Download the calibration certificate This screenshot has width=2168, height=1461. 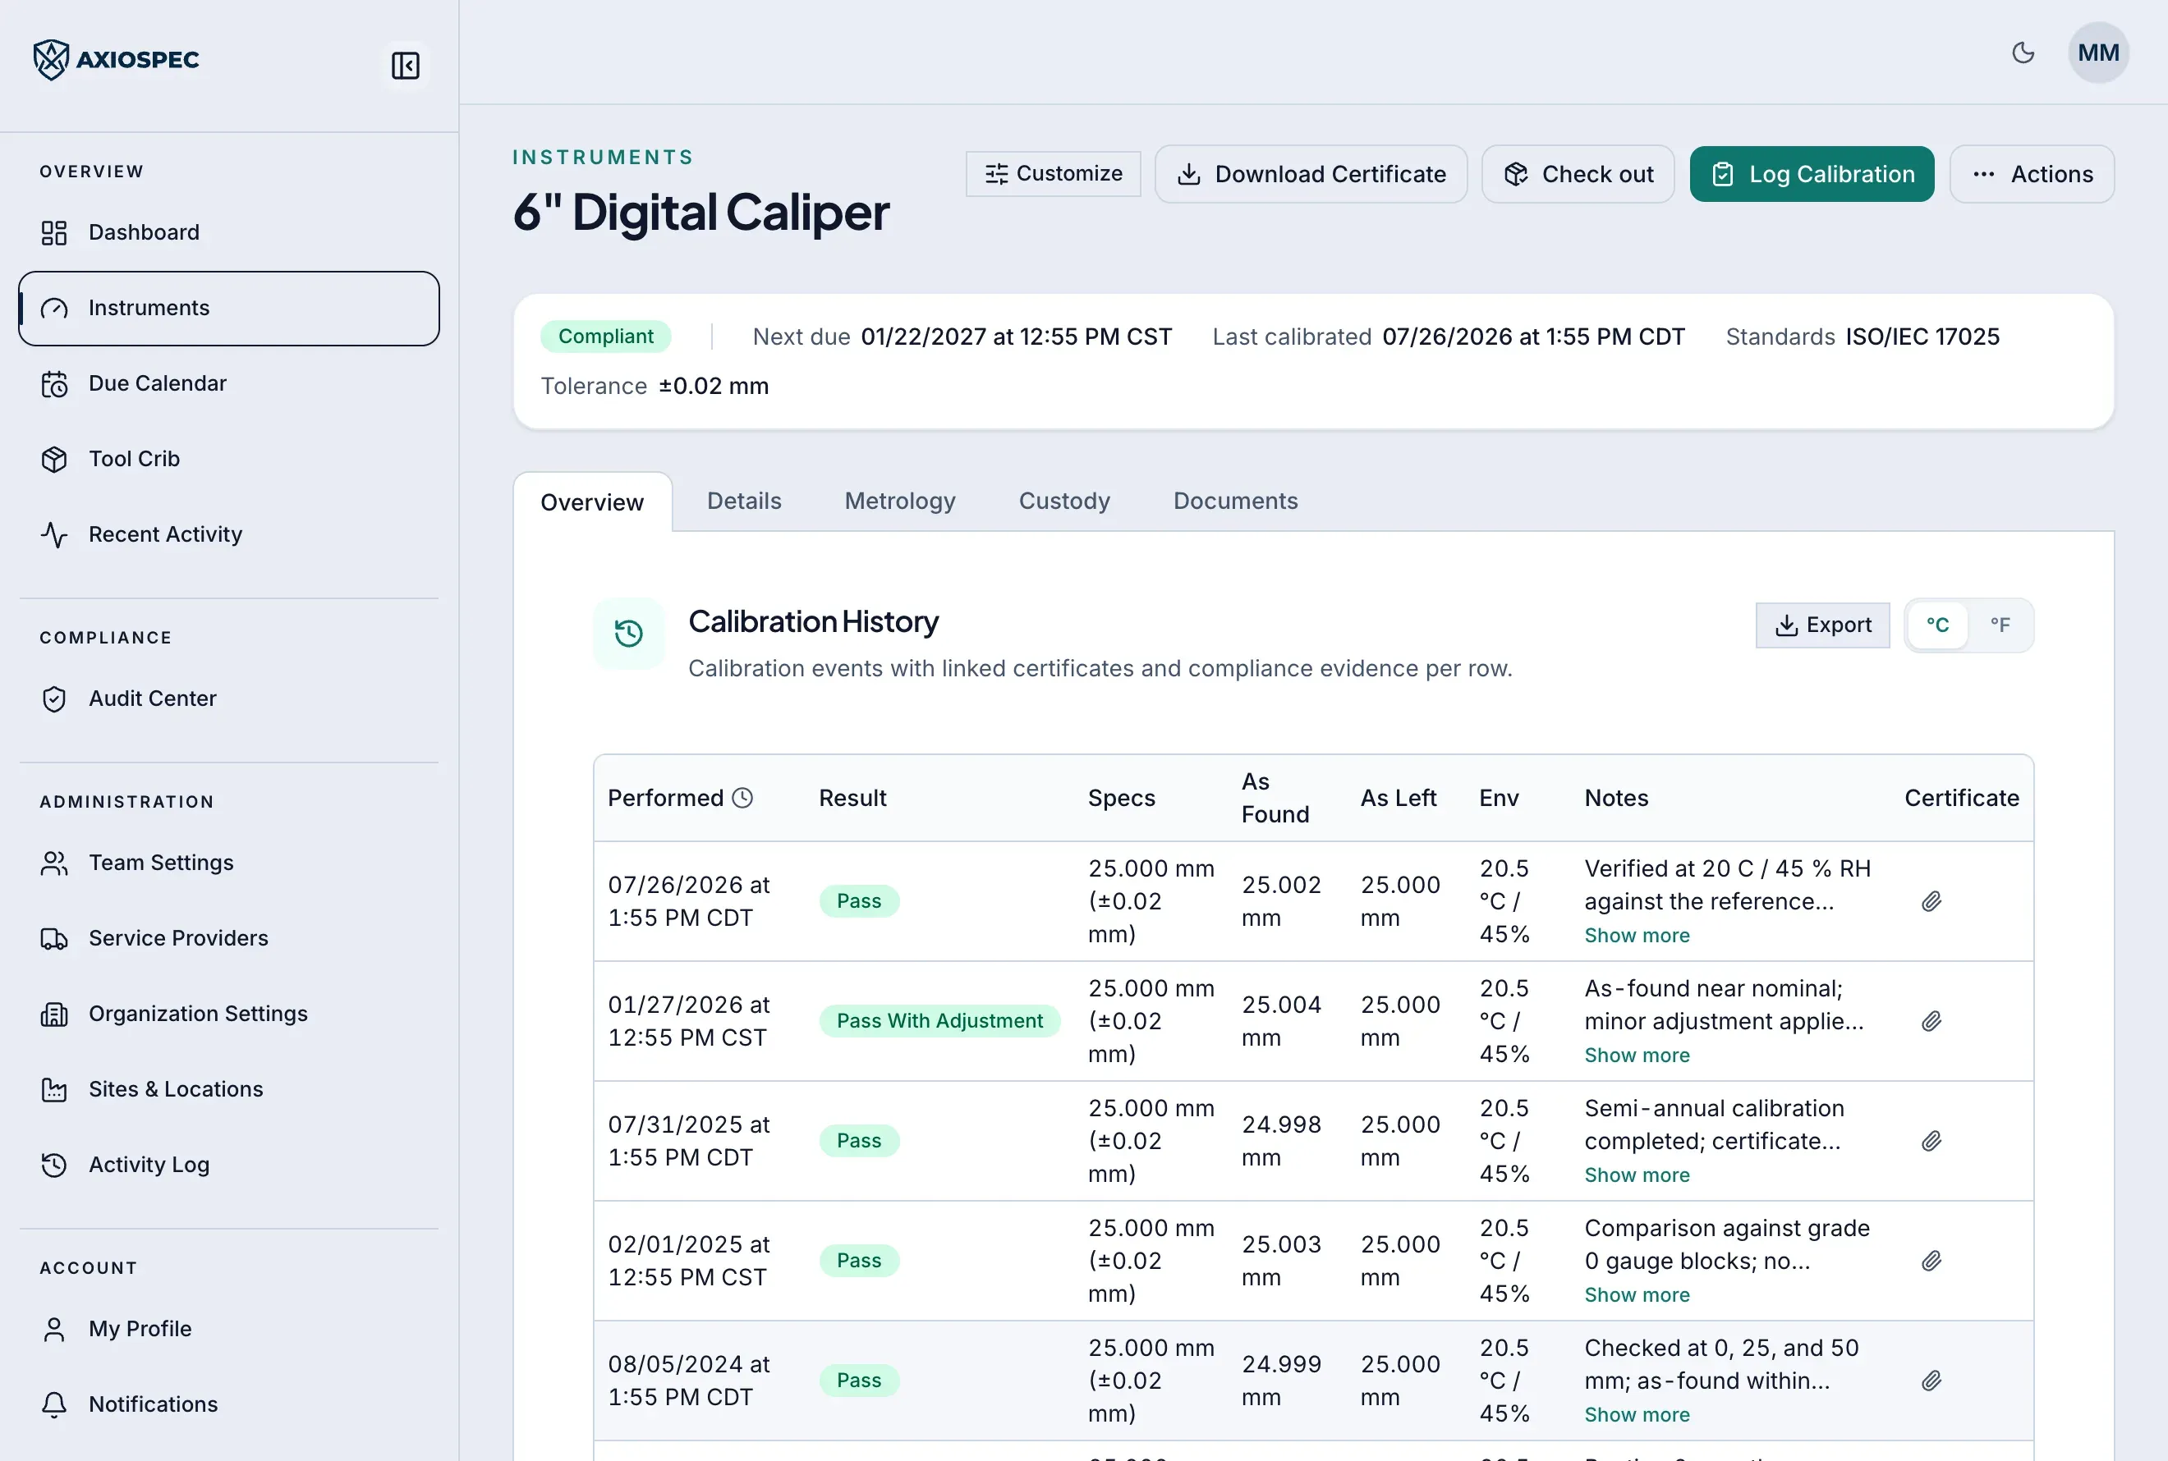(x=1311, y=174)
